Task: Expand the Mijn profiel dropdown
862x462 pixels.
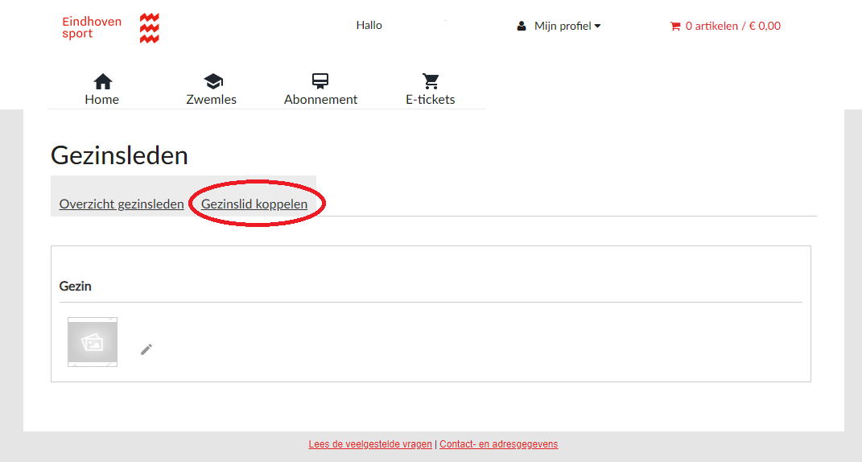Action: point(567,26)
